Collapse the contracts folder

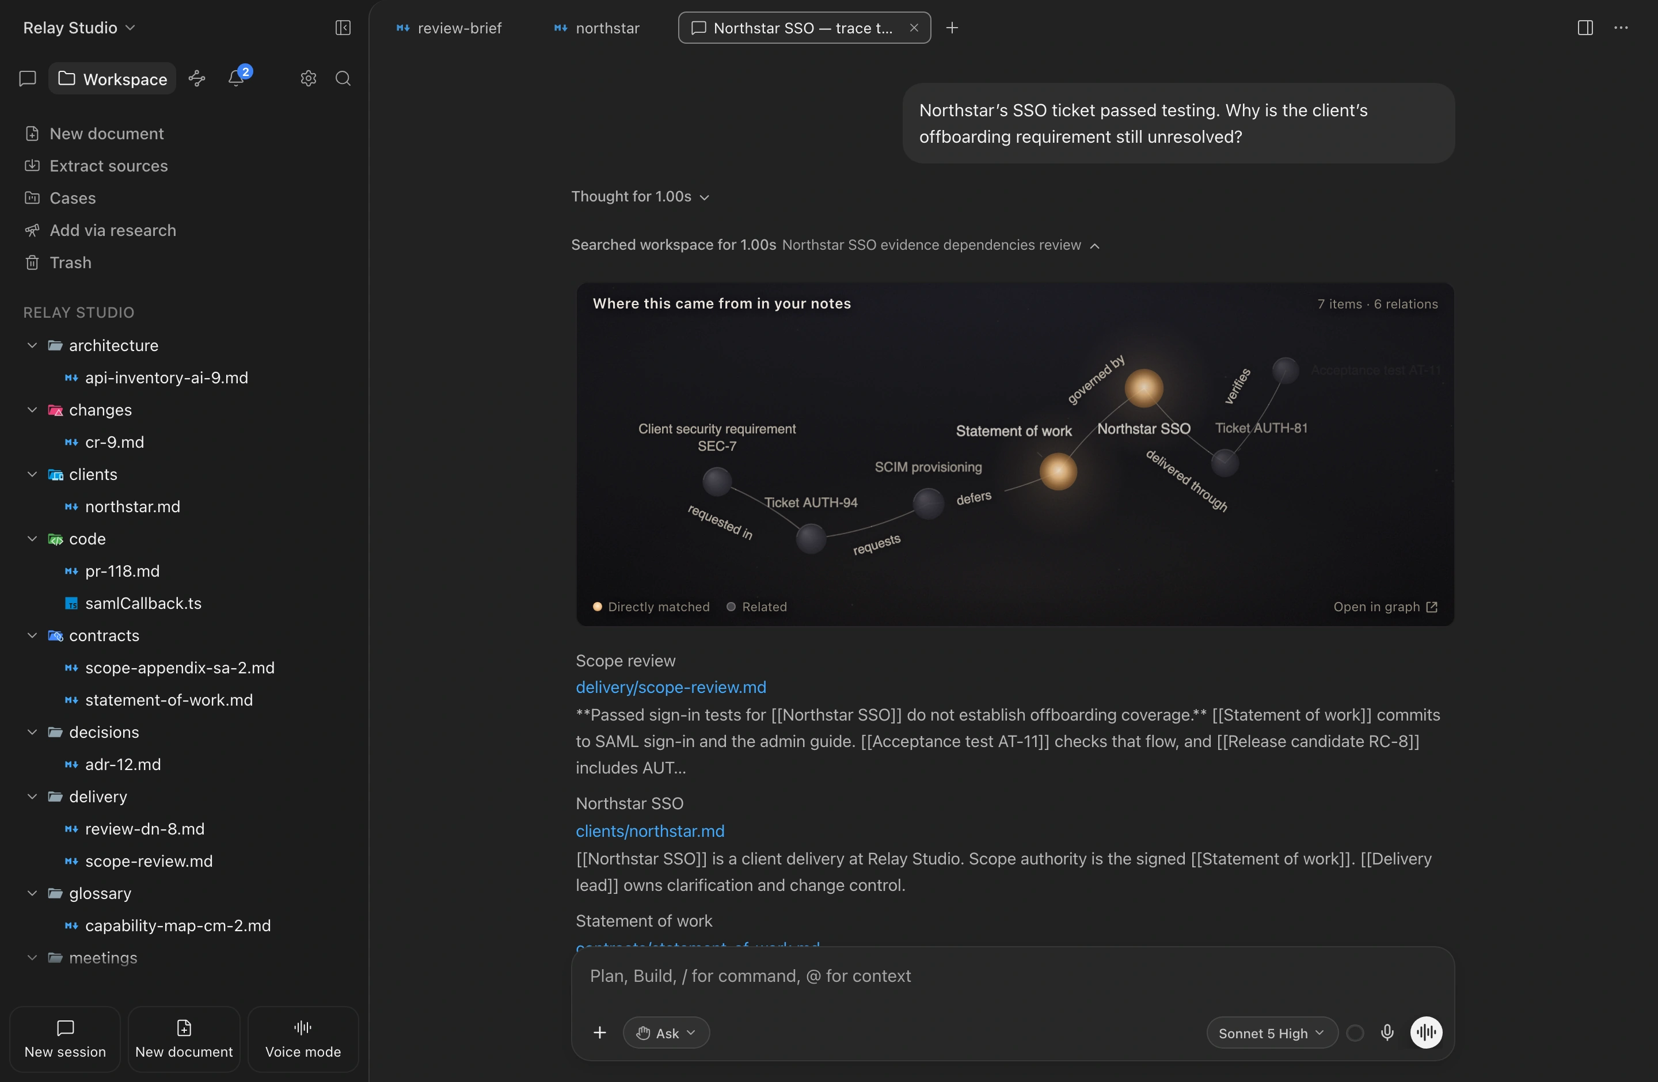click(x=32, y=636)
